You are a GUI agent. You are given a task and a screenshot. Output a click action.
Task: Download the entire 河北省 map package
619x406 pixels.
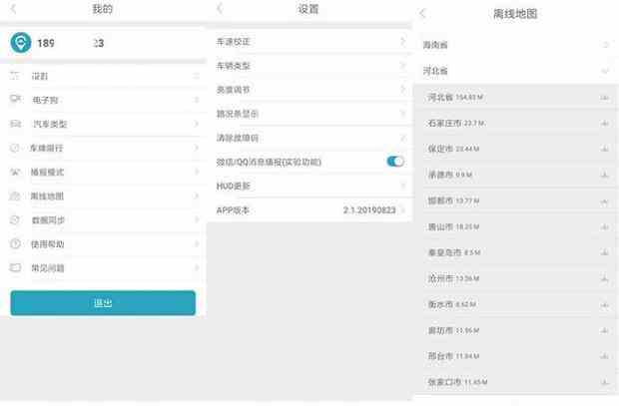click(x=605, y=97)
